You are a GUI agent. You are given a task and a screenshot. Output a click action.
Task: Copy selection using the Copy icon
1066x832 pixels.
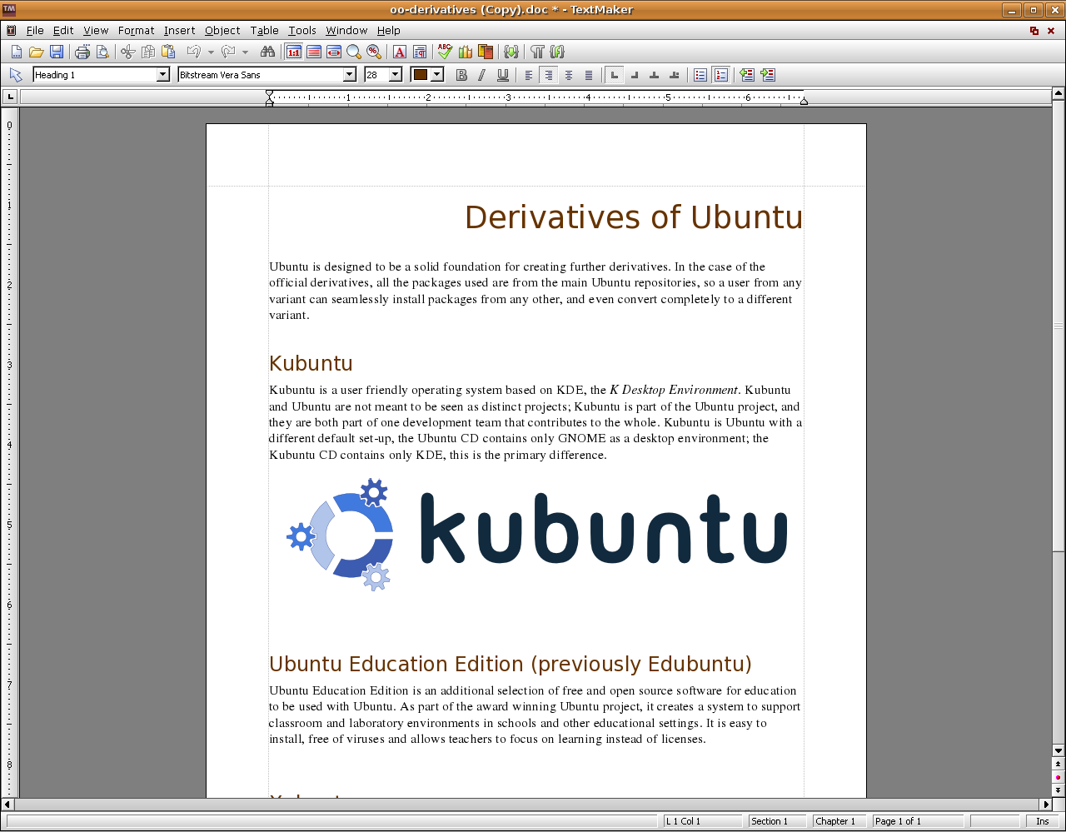[147, 52]
